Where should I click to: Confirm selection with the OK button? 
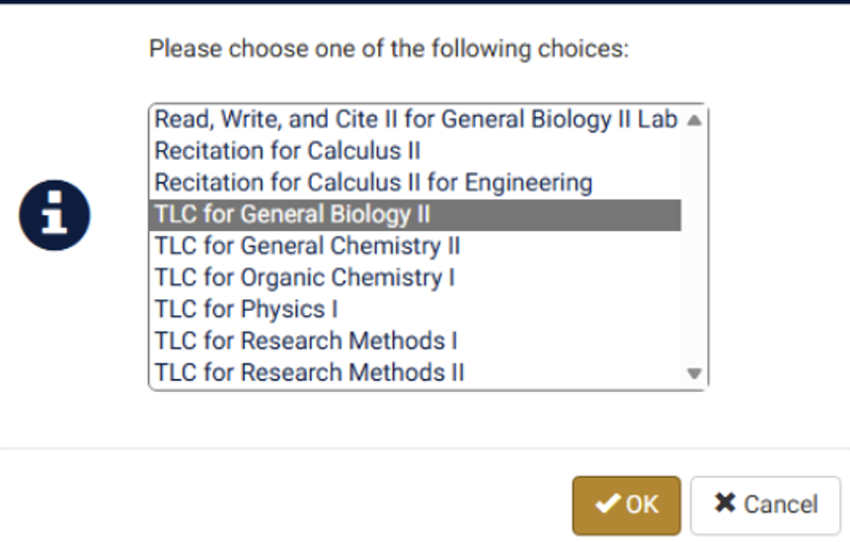pyautogui.click(x=626, y=504)
